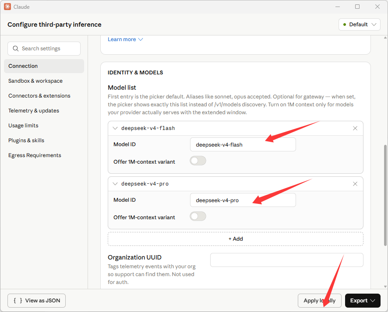Maximize the Claude window
This screenshot has height=312, width=388.
pyautogui.click(x=357, y=7)
